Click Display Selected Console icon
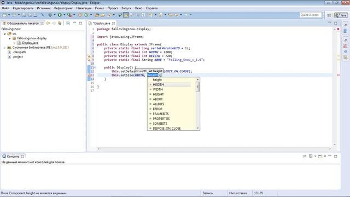Image resolution: width=350 pixels, height=197 pixels. coord(311,157)
